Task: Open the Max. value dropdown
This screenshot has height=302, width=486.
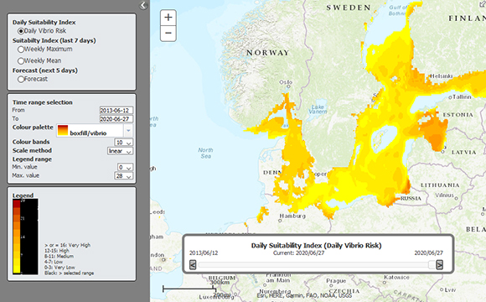Action: coord(124,176)
